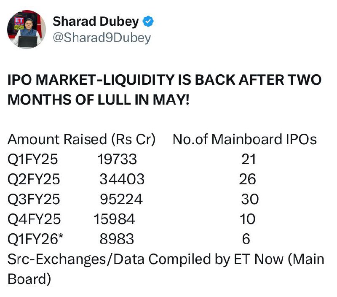Select the Q4FY25 row label

[x=34, y=219]
